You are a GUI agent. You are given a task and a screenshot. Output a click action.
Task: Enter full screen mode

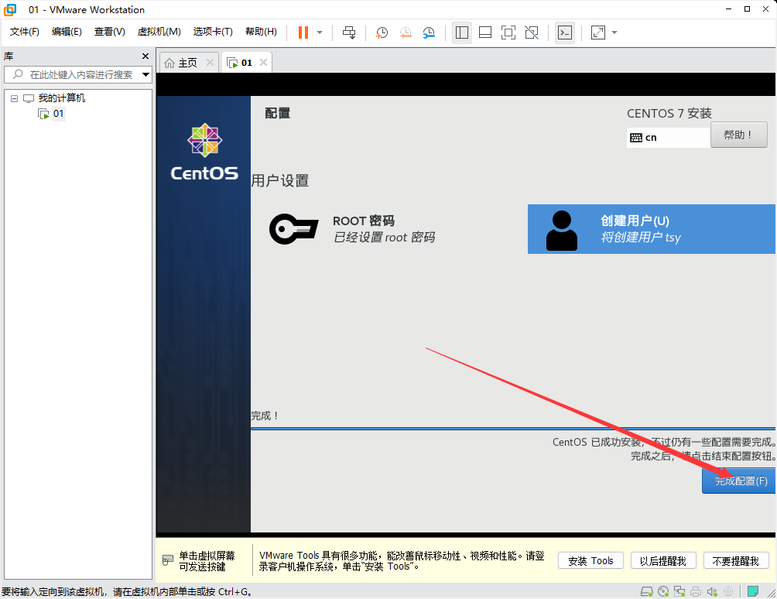(x=508, y=33)
